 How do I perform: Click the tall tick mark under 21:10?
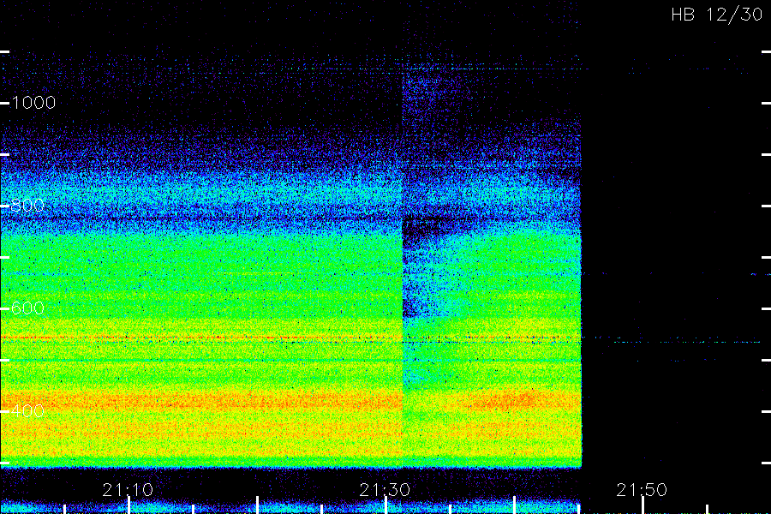tap(128, 505)
